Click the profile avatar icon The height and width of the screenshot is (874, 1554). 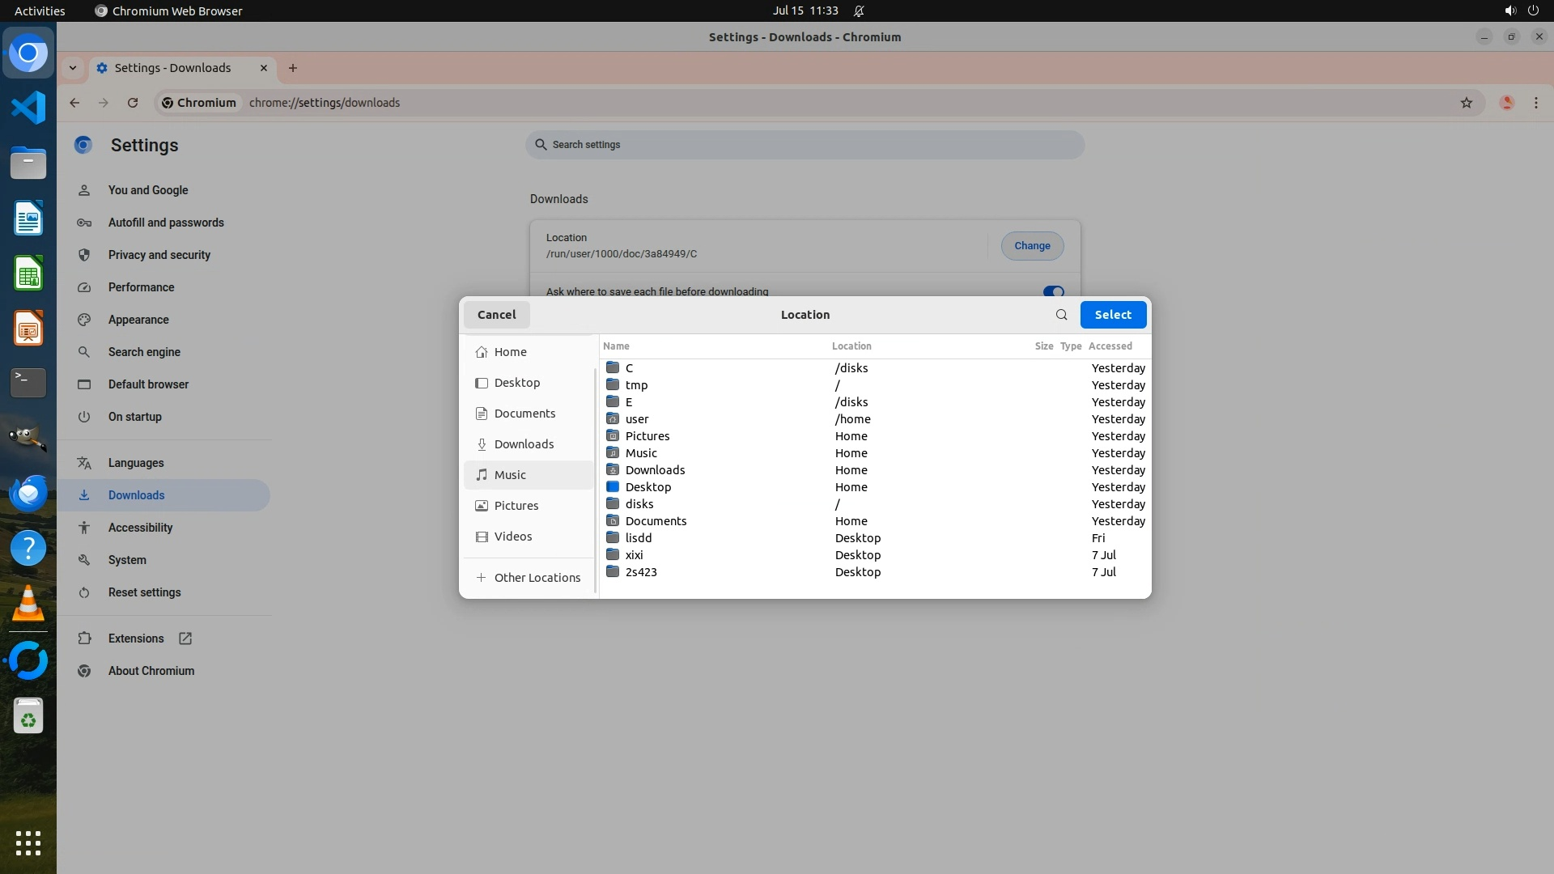pos(1506,103)
